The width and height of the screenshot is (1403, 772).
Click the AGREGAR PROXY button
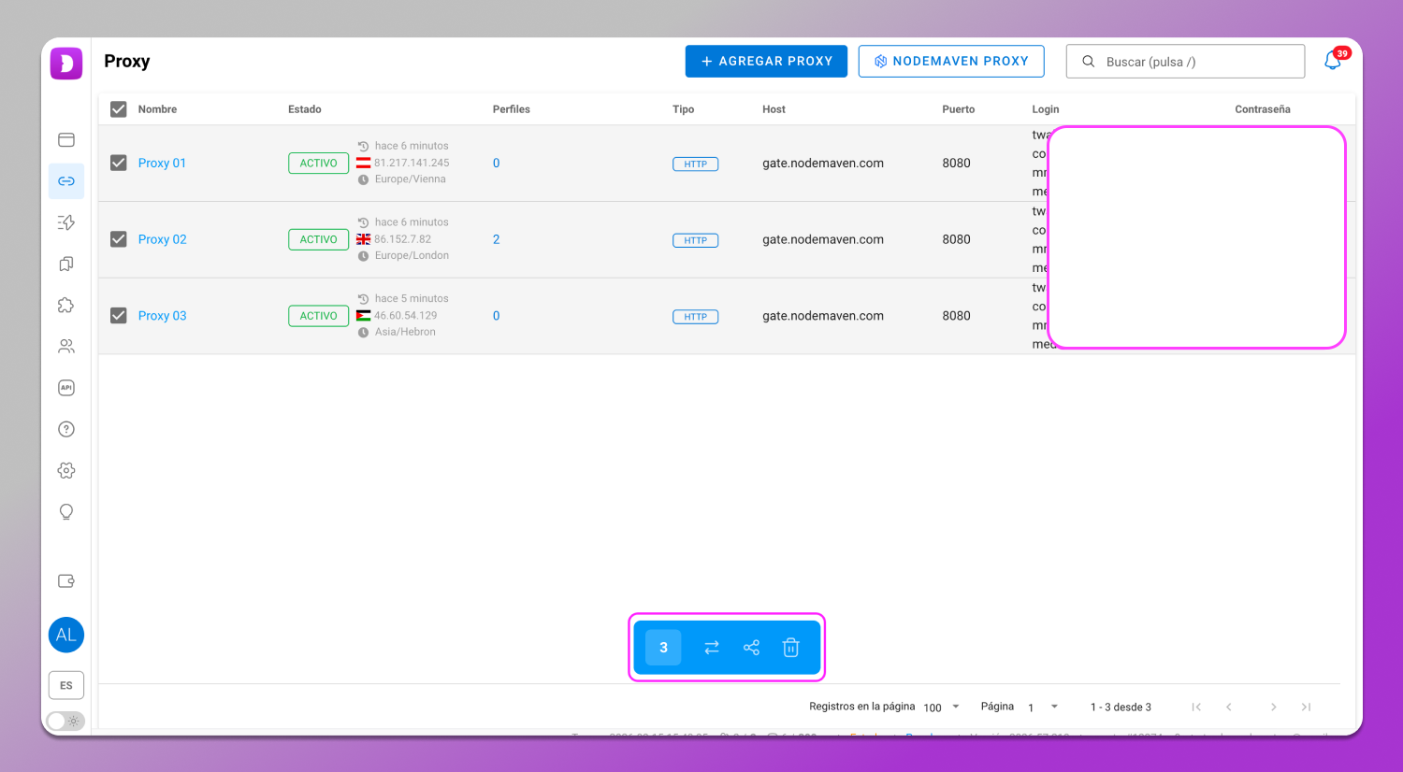pos(766,61)
